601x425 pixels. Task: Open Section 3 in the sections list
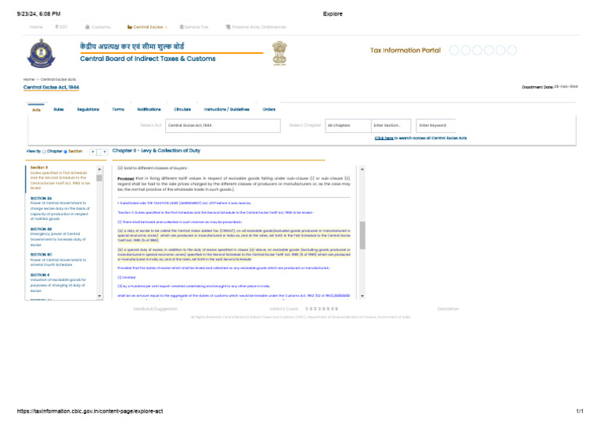[60, 178]
